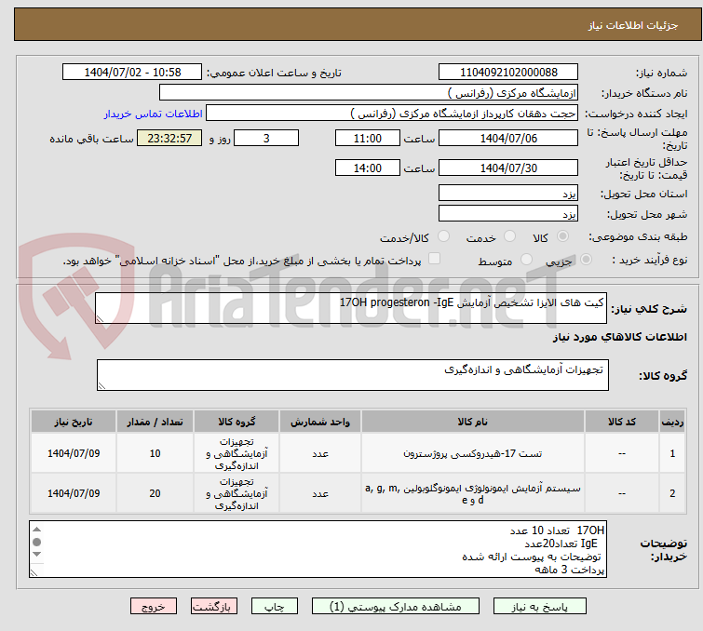Image resolution: width=703 pixels, height=631 pixels.
Task: Click the ردیف column header
Action: pos(672,422)
